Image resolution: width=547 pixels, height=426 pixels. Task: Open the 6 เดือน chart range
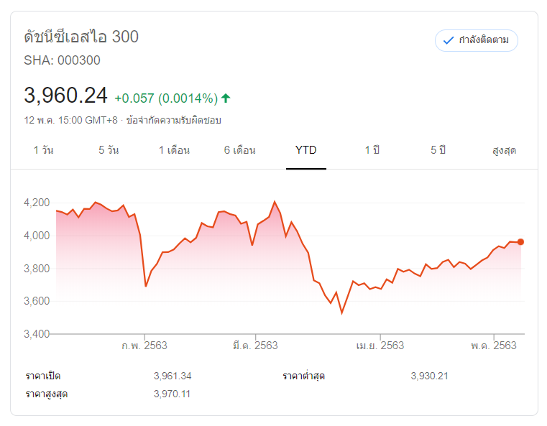(240, 150)
